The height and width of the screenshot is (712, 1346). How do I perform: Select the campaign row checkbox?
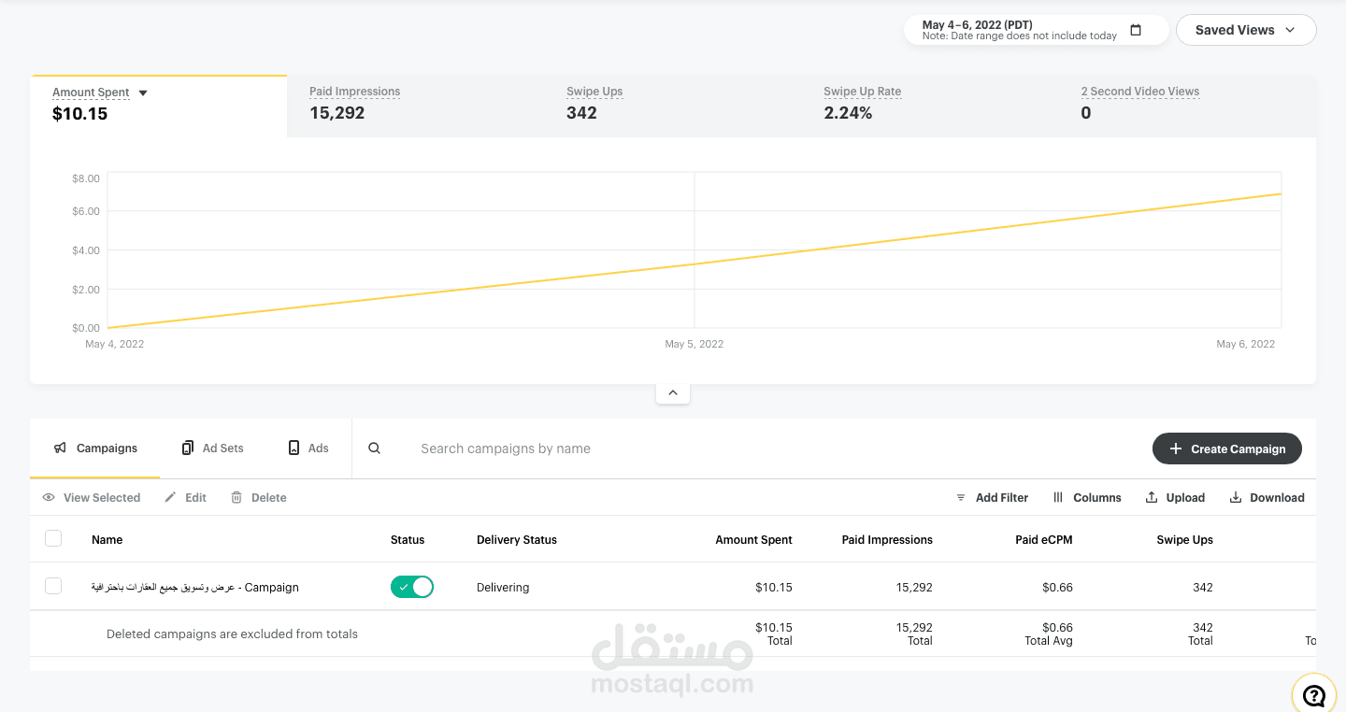point(53,586)
